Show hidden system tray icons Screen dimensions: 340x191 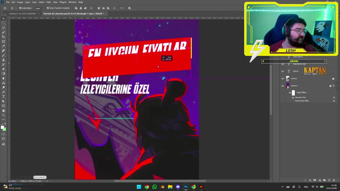pos(282,187)
